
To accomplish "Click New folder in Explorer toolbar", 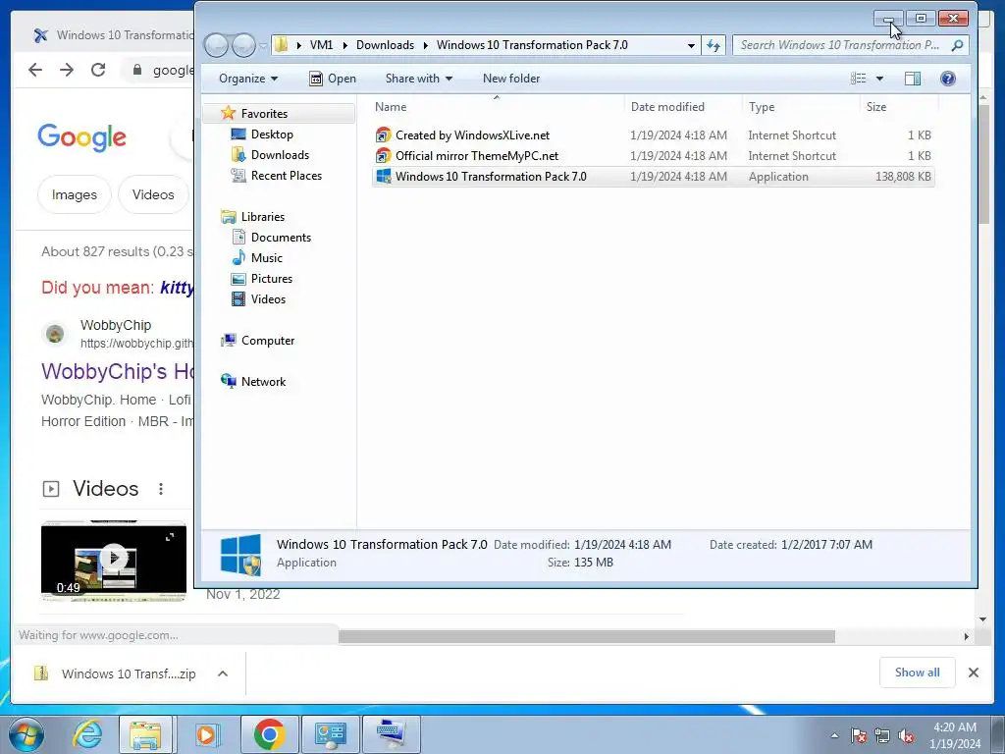I will coord(510,79).
